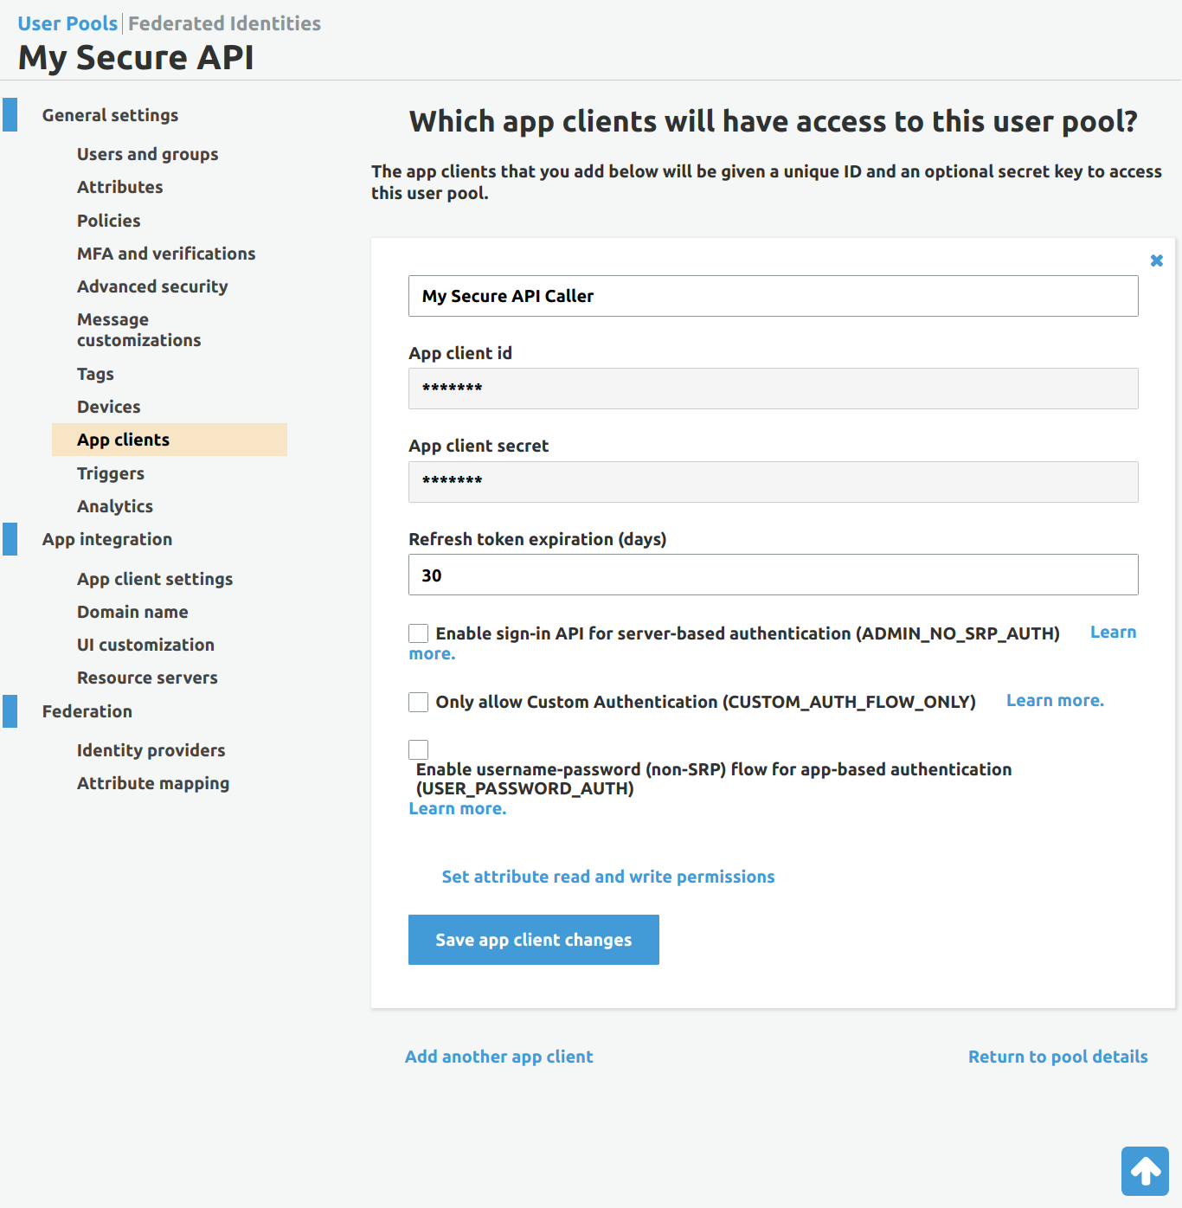The height and width of the screenshot is (1208, 1182).
Task: Open Users and groups settings
Action: [147, 154]
